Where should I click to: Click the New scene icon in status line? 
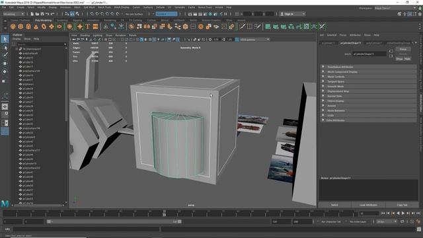point(32,14)
